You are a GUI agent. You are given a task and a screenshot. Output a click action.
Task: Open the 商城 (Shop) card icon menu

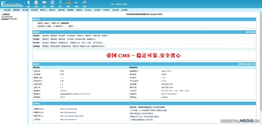click(x=76, y=4)
